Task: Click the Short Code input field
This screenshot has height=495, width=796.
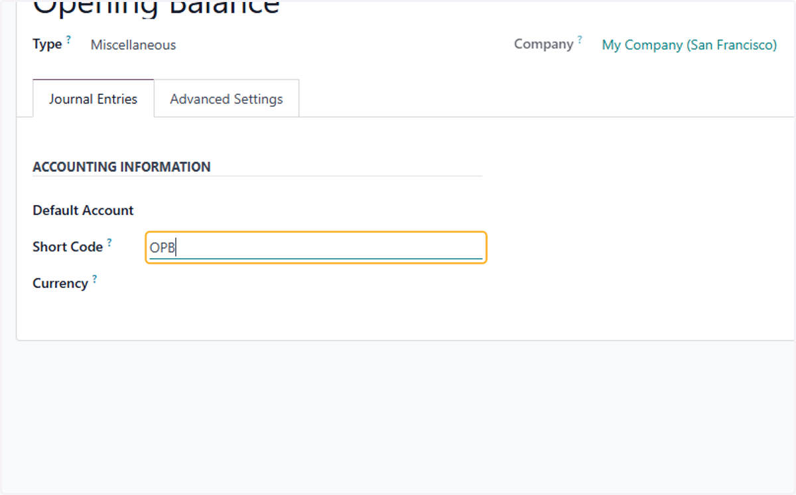Action: point(316,247)
